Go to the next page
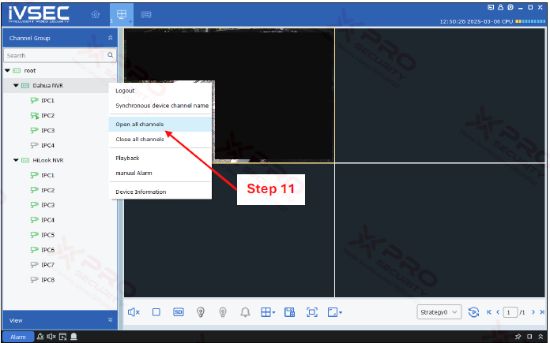This screenshot has height=343, width=550. pyautogui.click(x=533, y=312)
